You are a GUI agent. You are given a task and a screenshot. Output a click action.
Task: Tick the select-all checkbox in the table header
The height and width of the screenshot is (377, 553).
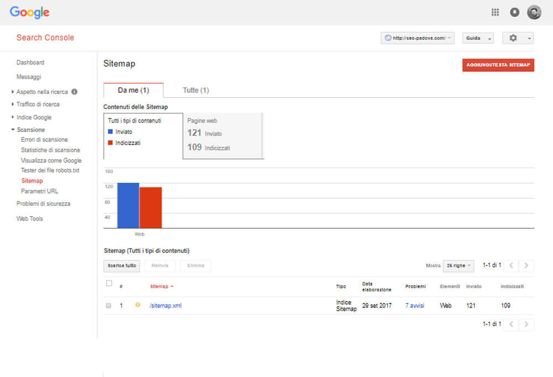click(x=109, y=283)
